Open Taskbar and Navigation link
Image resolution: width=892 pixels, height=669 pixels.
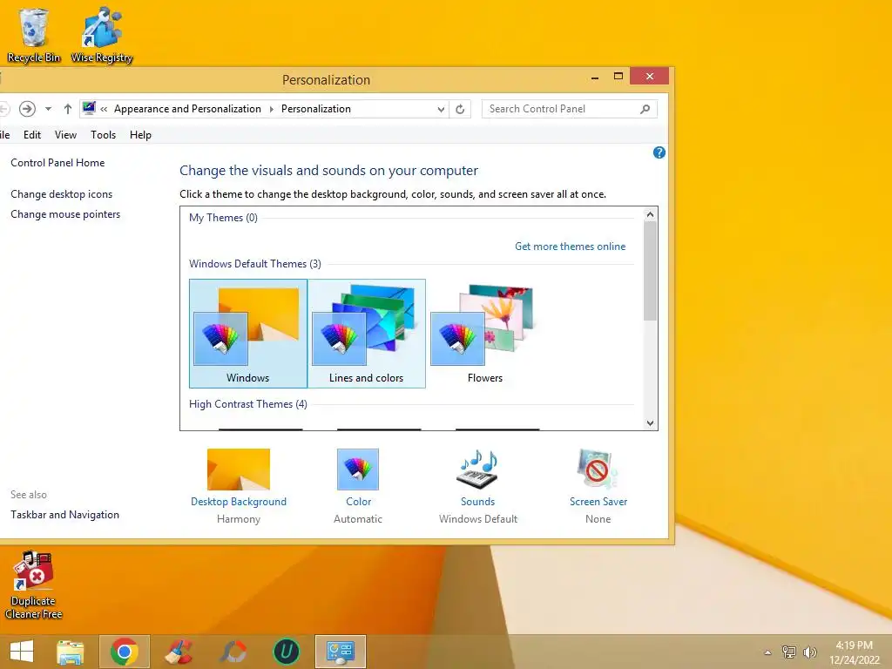[64, 515]
